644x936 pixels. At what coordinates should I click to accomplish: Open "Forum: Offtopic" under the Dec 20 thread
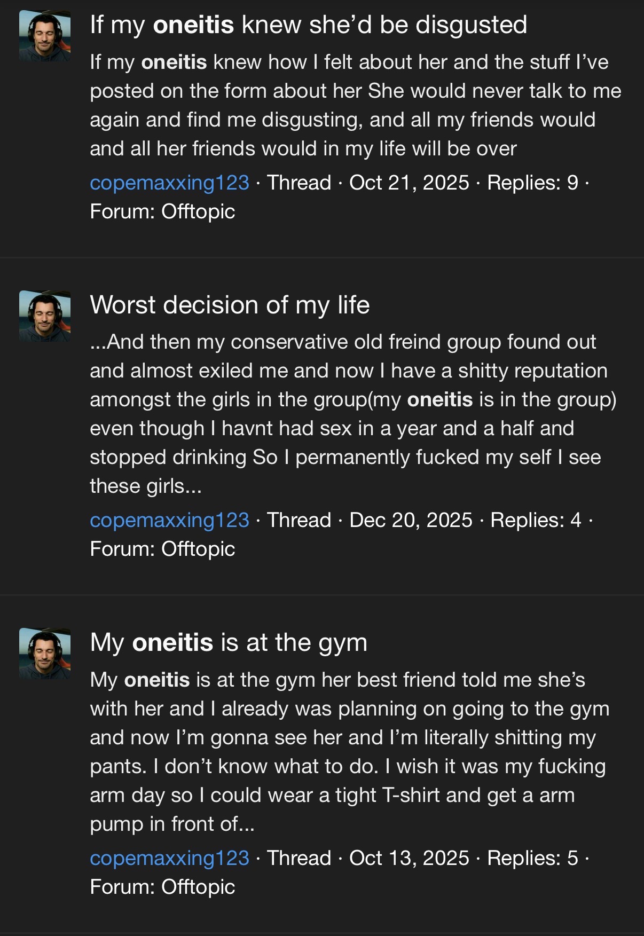click(x=162, y=549)
